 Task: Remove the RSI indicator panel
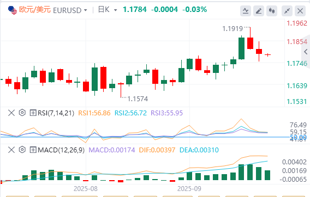(11, 113)
